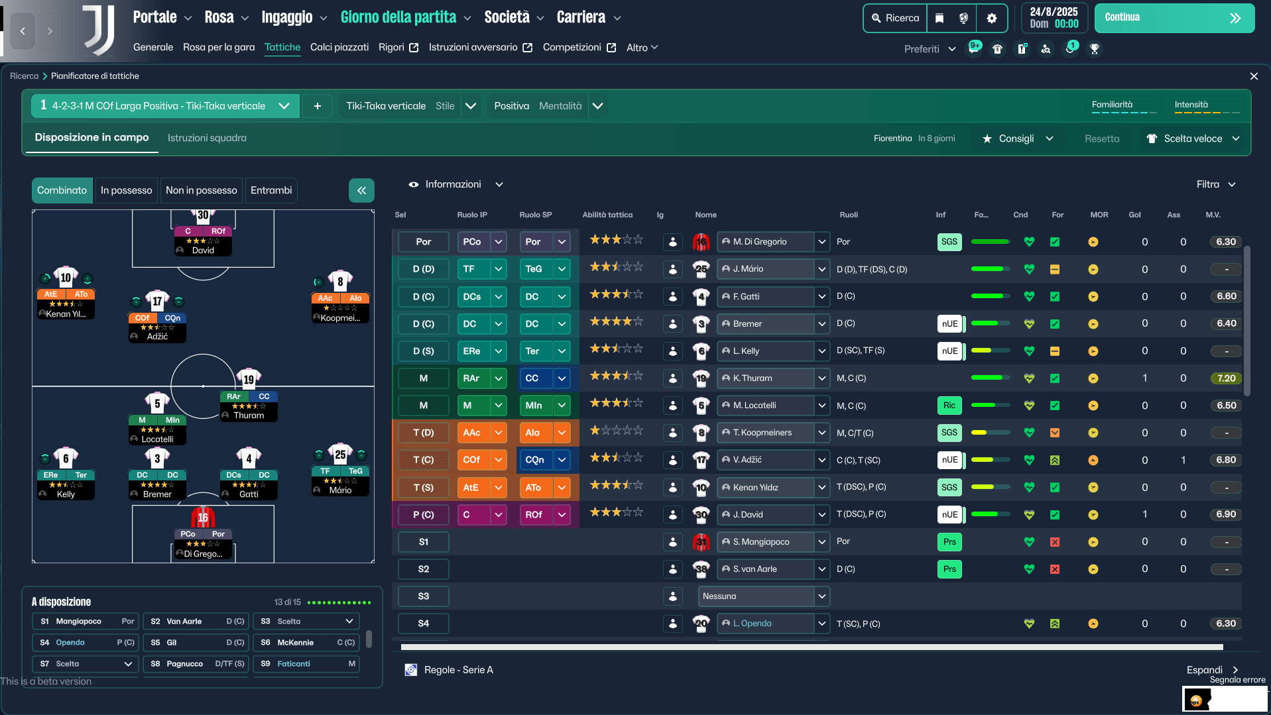Open the bookmark icon in top toolbar
This screenshot has height=715, width=1271.
click(939, 19)
